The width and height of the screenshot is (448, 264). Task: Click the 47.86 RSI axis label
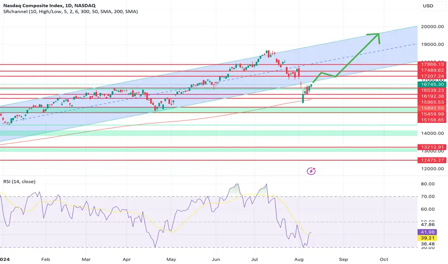428,225
